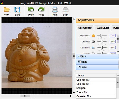Expand the Effects panel
Viewport: 119px width, 99px height.
97,62
